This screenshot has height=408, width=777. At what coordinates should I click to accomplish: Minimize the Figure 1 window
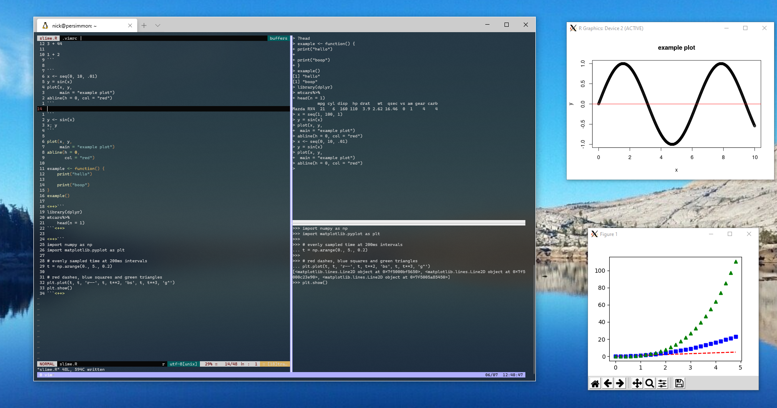pos(711,234)
